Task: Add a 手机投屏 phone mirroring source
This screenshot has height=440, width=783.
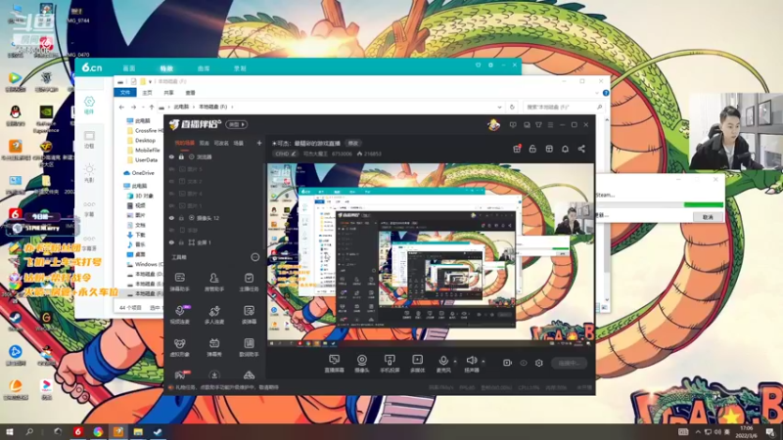Action: pos(390,363)
